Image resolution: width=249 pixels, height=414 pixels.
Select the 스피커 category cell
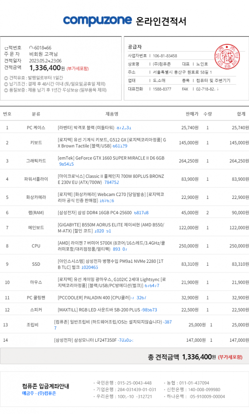tap(36, 310)
